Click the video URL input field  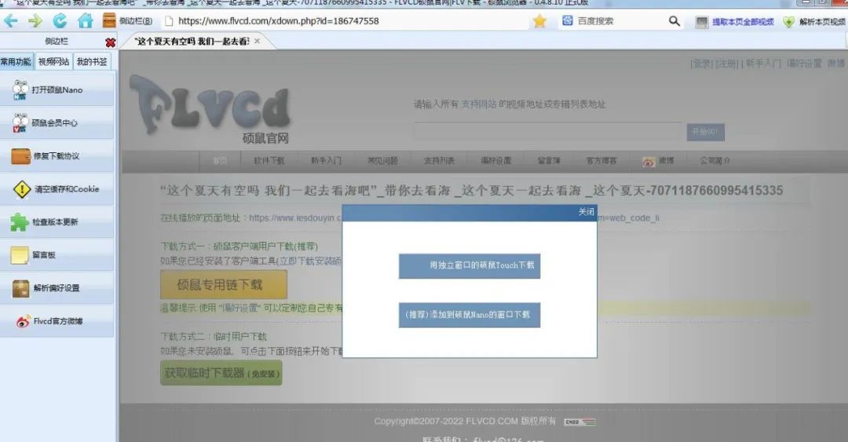click(547, 131)
